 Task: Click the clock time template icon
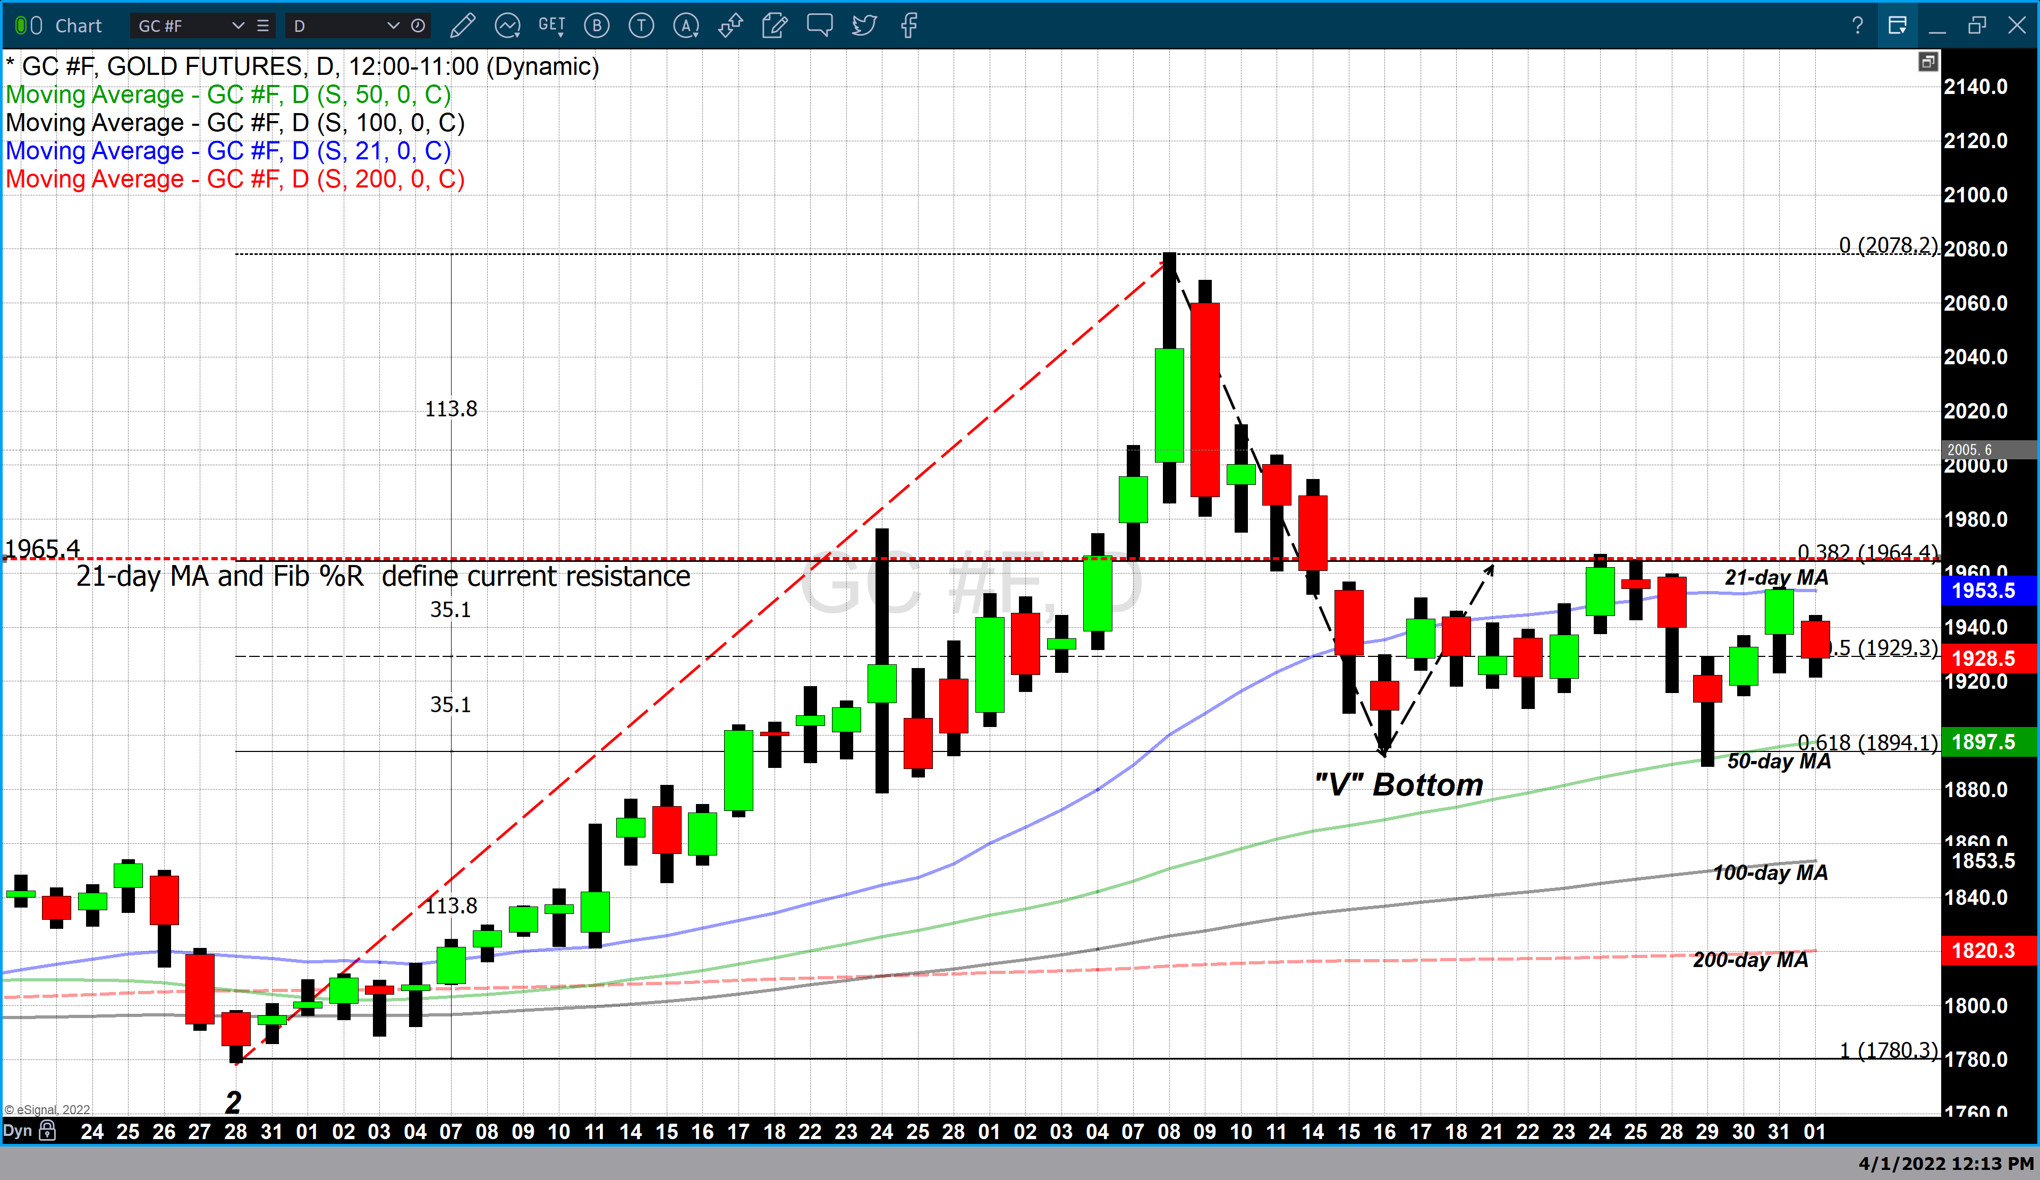click(x=418, y=26)
